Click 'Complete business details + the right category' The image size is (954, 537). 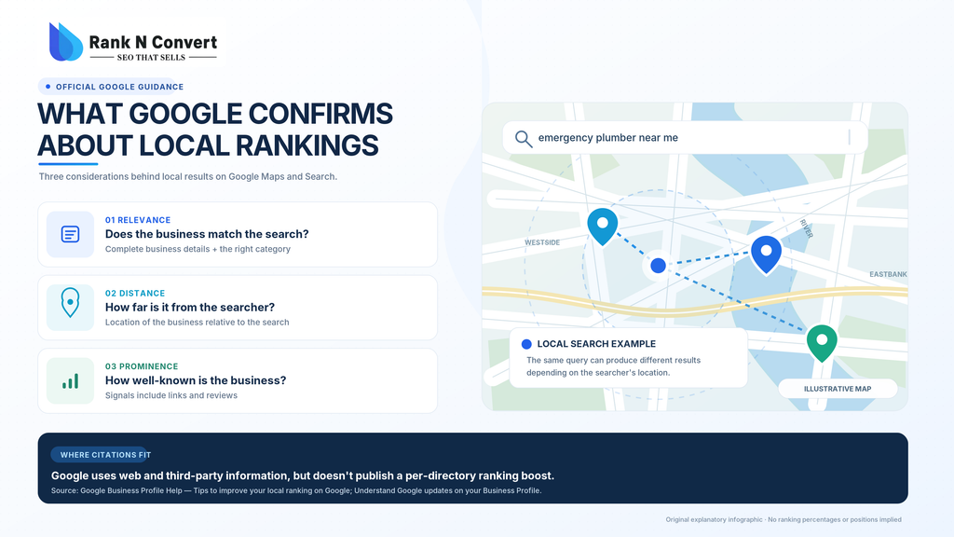(x=198, y=249)
